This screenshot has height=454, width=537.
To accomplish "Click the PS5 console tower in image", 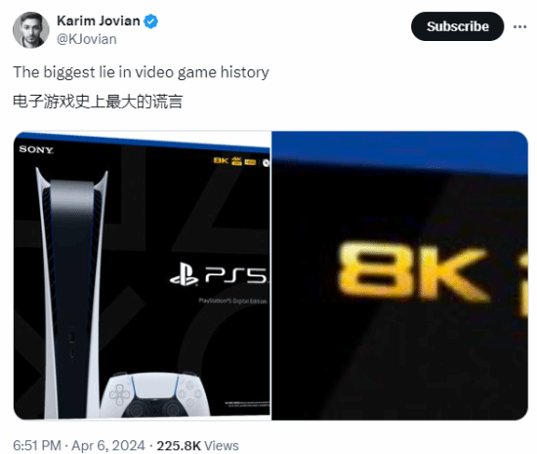I will pyautogui.click(x=71, y=293).
